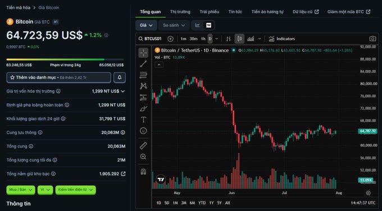Select the pattern drawing tool
Image resolution: width=382 pixels, height=211 pixels.
click(x=143, y=86)
